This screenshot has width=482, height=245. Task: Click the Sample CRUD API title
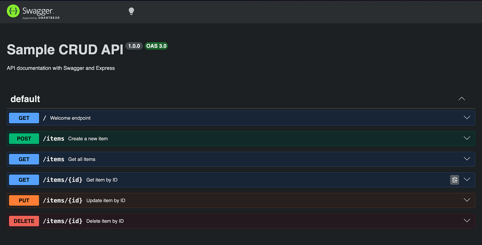click(65, 50)
